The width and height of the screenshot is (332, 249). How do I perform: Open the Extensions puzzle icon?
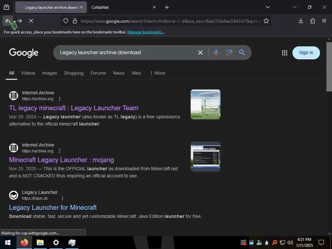pos(313,21)
